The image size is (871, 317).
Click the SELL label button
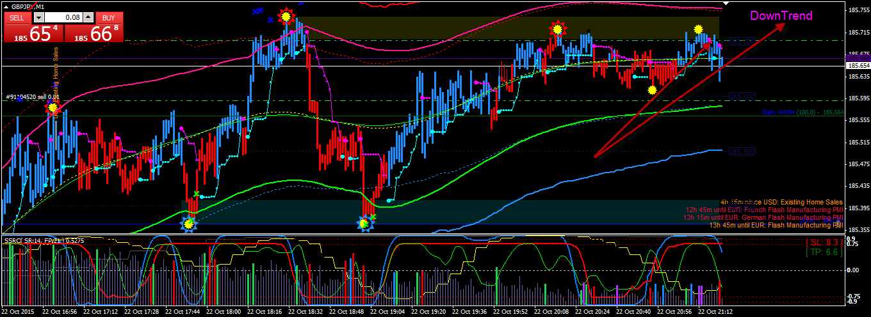[x=17, y=18]
